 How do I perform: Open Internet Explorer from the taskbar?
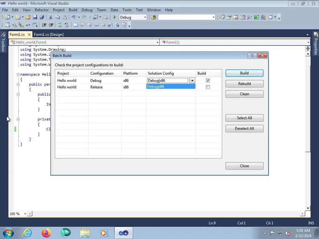27,233
